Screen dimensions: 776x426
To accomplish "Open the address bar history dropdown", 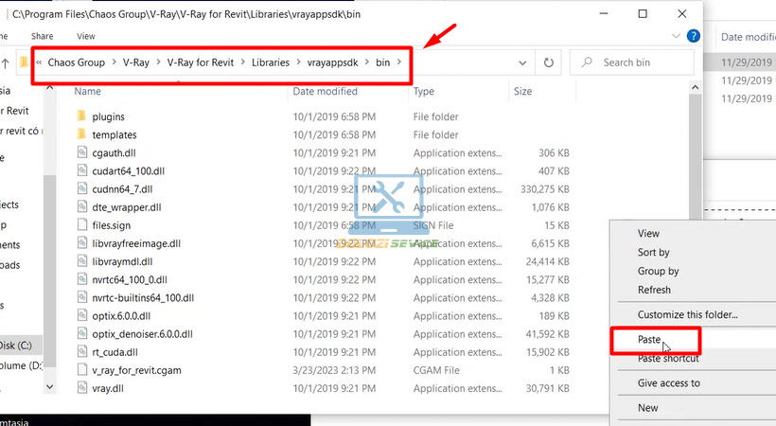I will [522, 62].
